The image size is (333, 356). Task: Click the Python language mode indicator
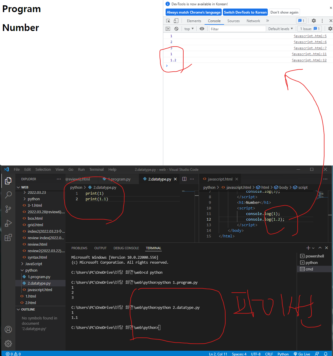(283, 354)
